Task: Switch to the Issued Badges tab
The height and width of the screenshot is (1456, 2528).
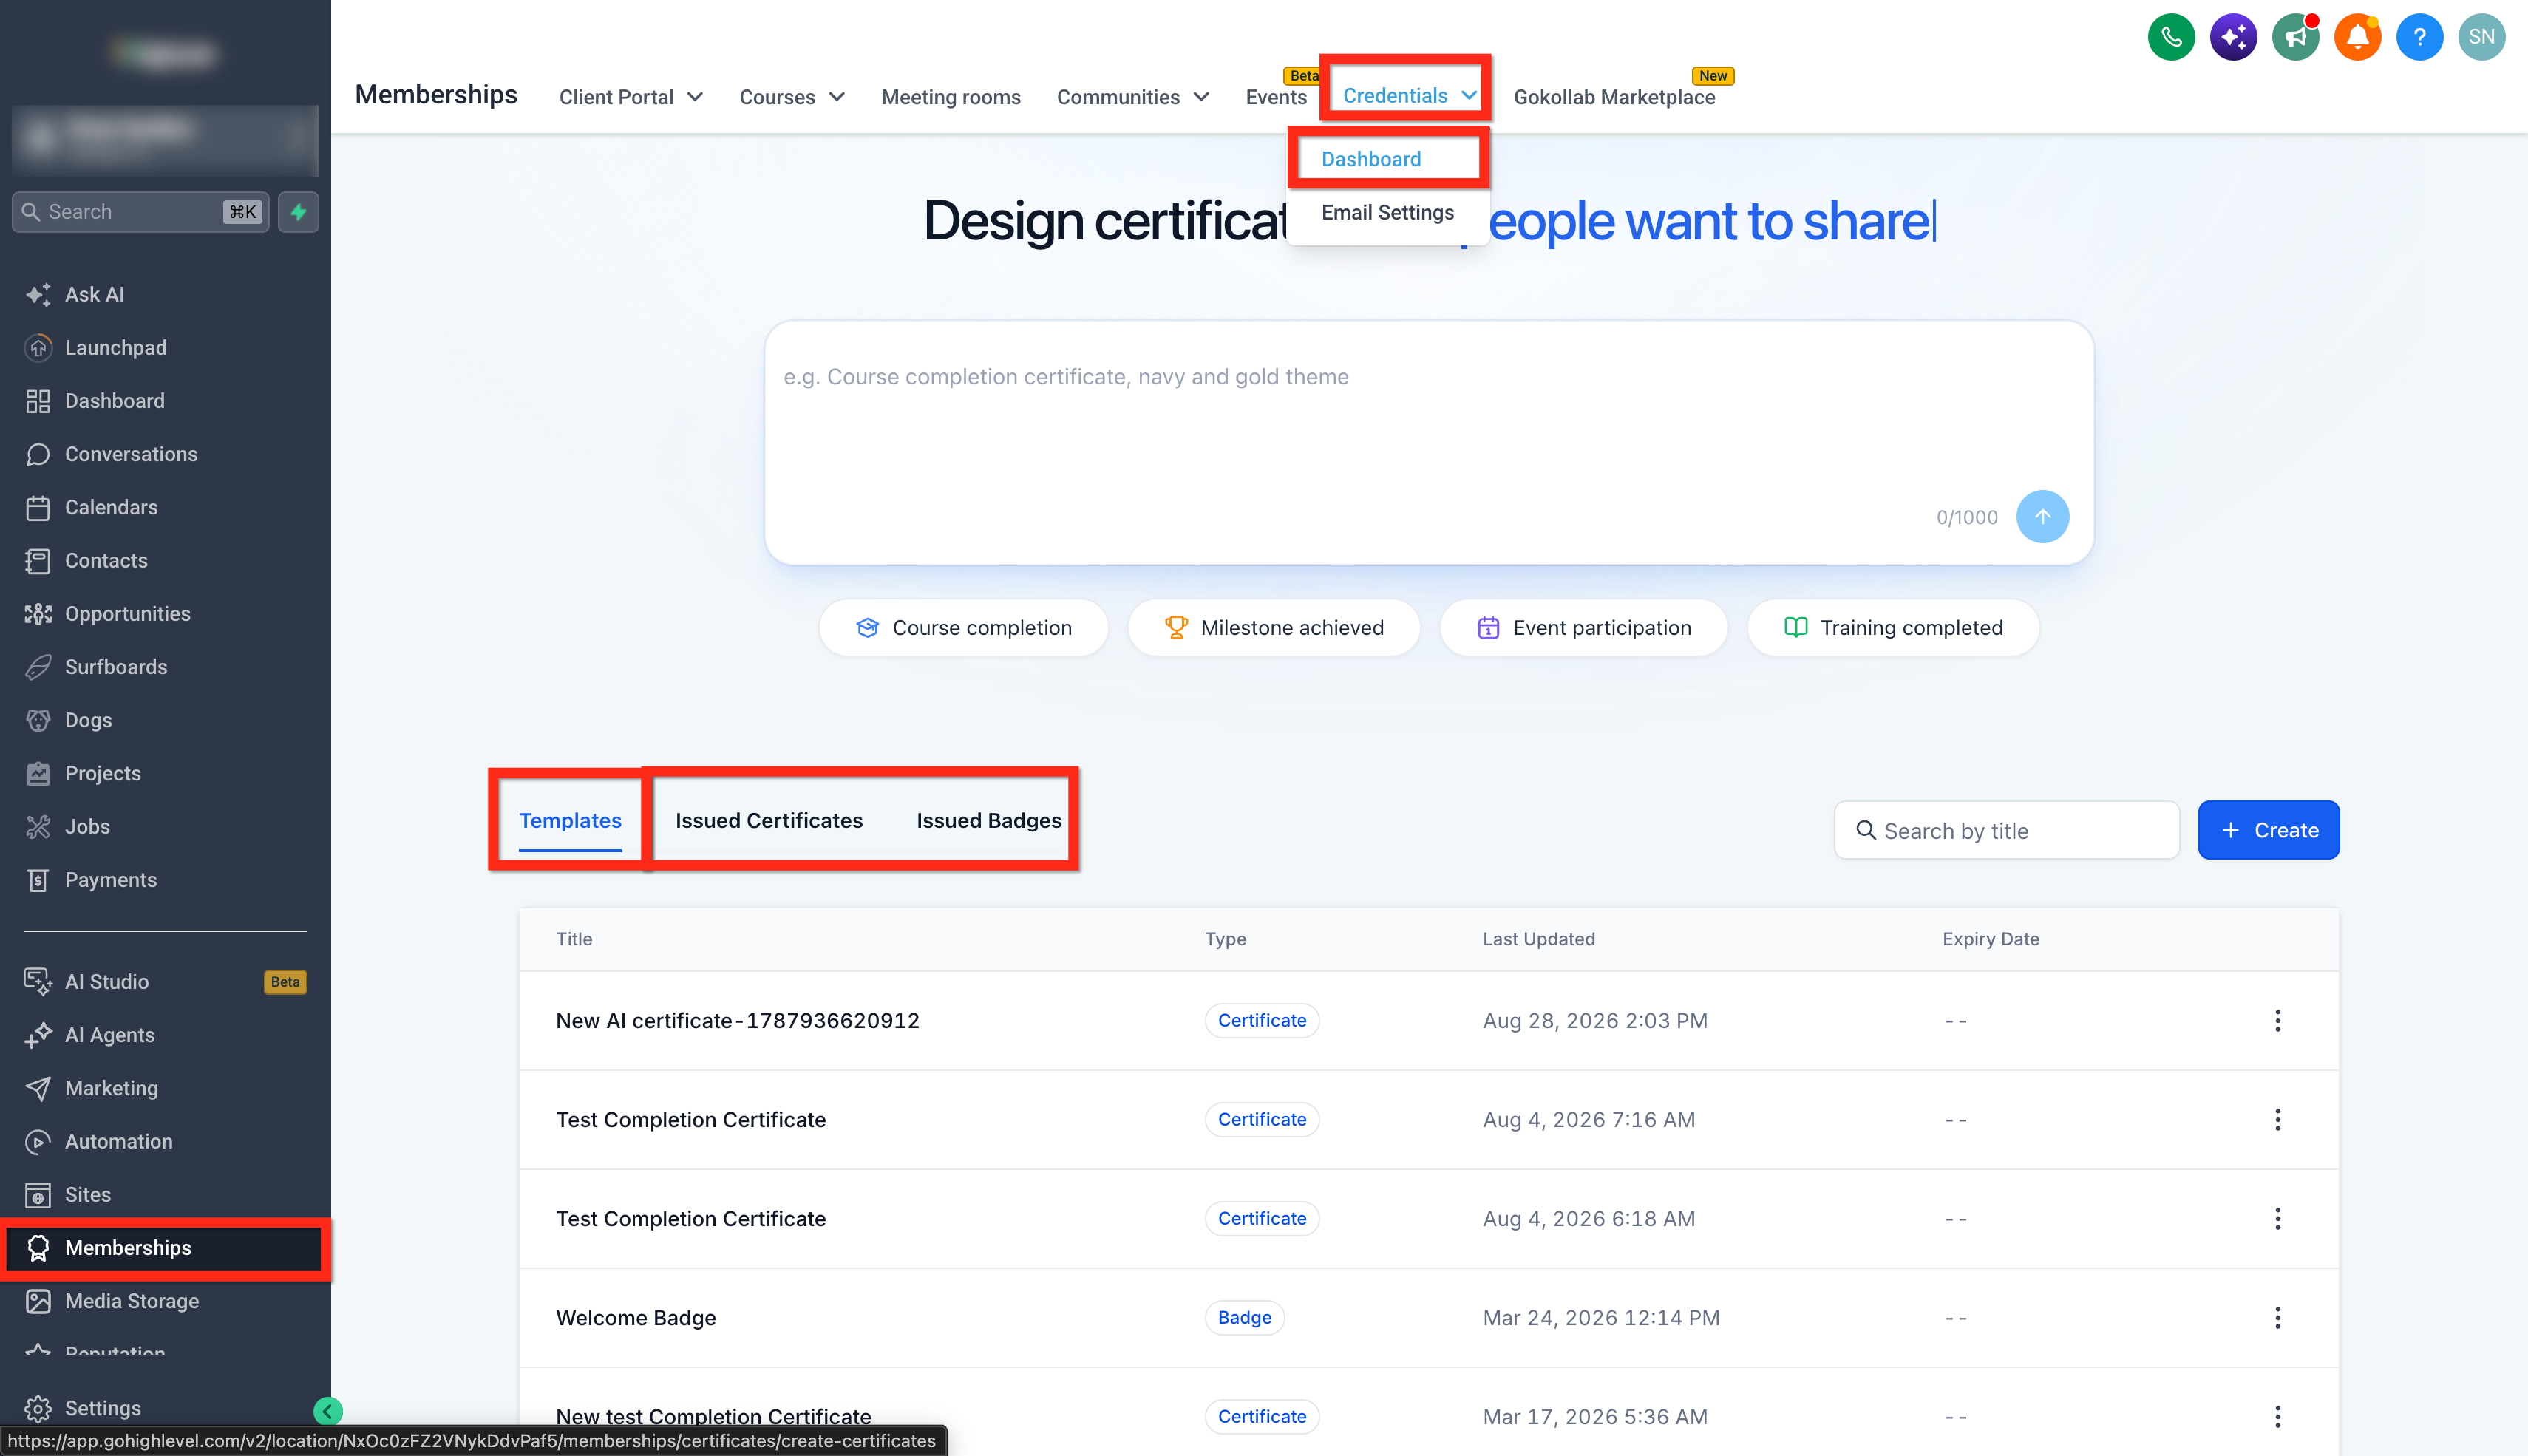Action: [x=988, y=820]
